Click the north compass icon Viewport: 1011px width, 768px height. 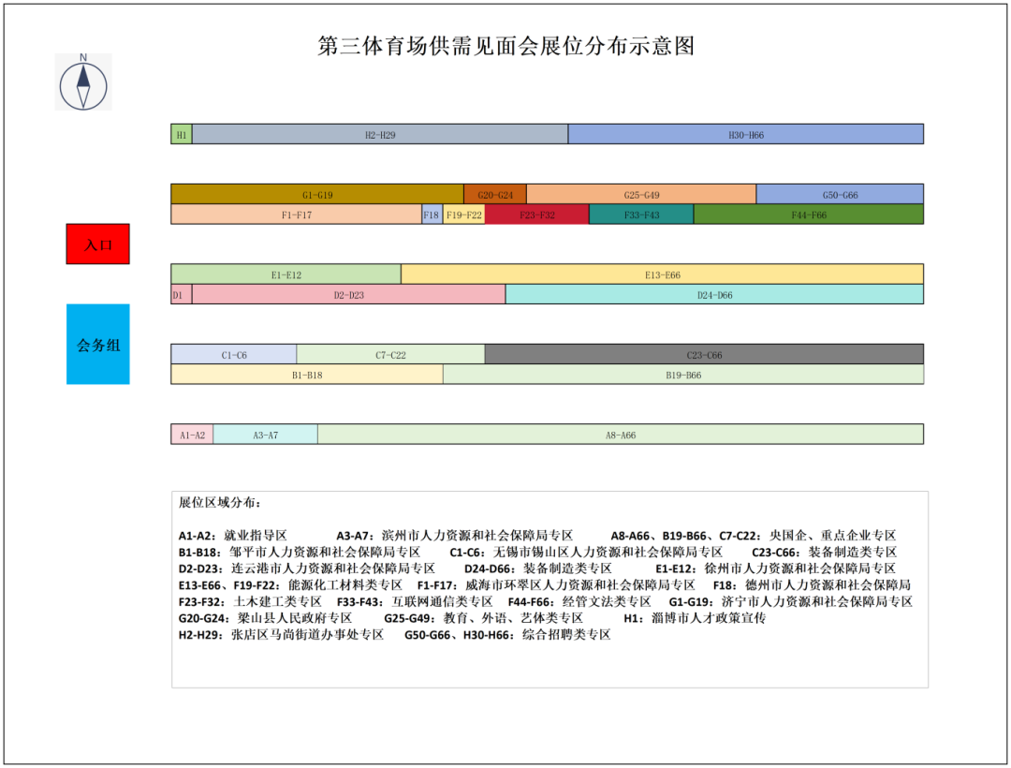[x=83, y=82]
